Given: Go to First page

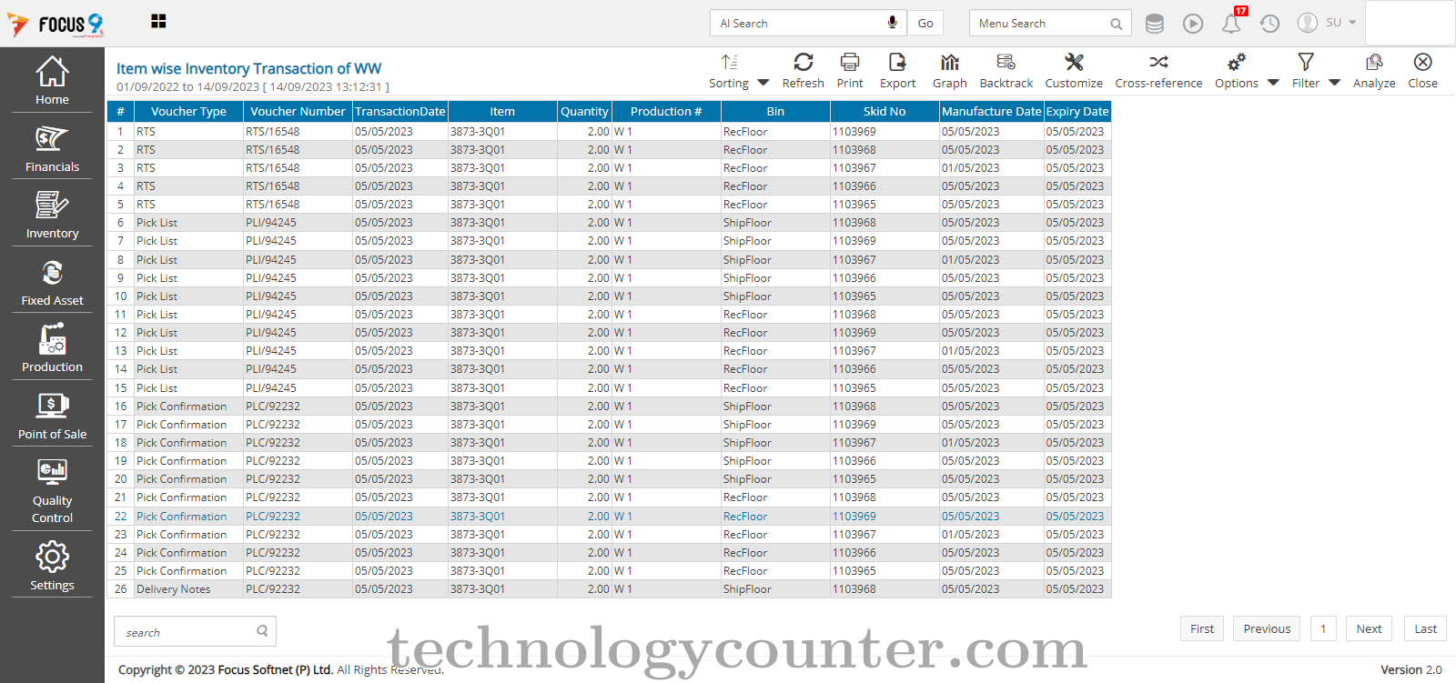Looking at the screenshot, I should coord(1202,628).
